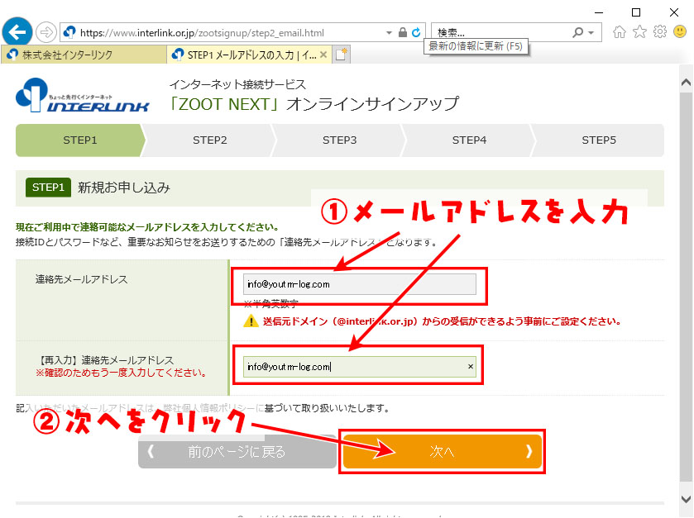This screenshot has height=518, width=694.
Task: Click the STEP5 progress step
Action: pos(599,140)
